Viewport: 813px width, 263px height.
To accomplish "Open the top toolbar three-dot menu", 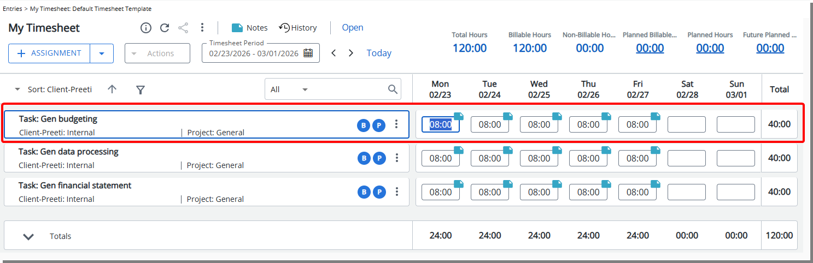I will [202, 27].
